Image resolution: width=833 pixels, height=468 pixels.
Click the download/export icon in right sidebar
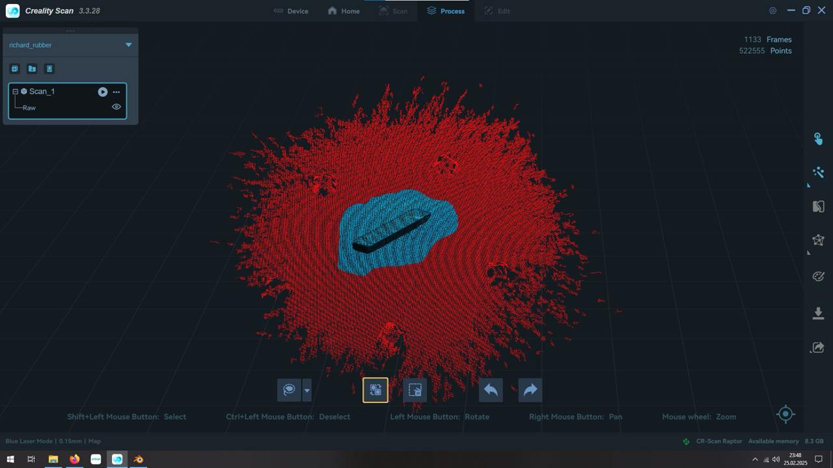point(818,313)
